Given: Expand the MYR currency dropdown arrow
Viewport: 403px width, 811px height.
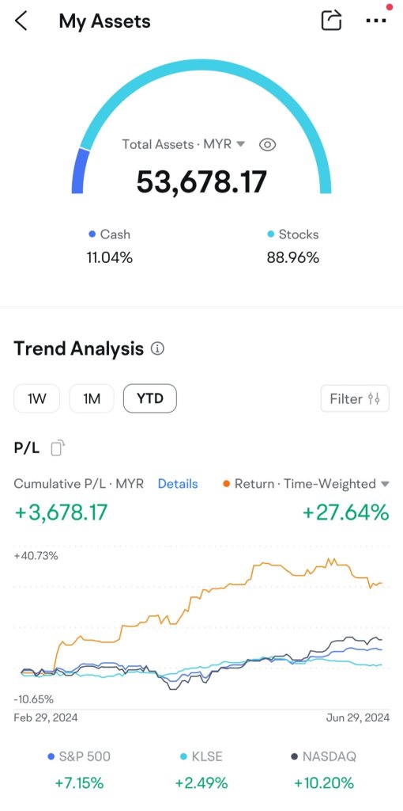Looking at the screenshot, I should (x=240, y=144).
